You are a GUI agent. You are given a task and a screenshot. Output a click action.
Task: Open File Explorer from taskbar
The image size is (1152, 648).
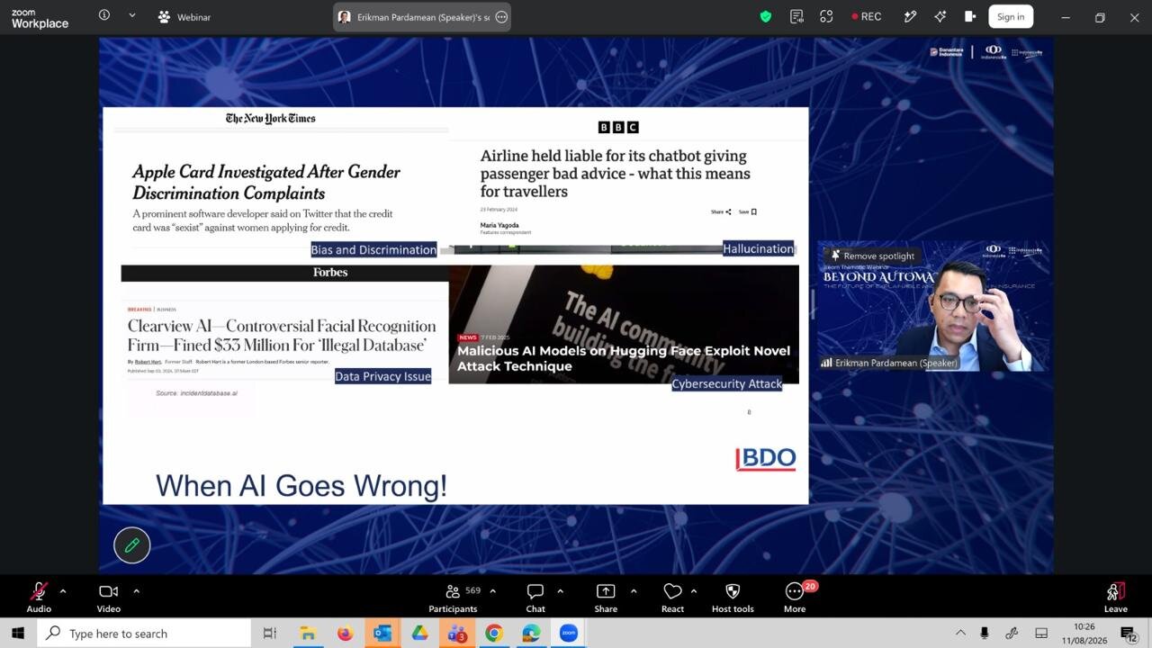[x=308, y=634]
